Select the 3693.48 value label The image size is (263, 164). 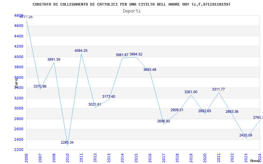pos(150,70)
